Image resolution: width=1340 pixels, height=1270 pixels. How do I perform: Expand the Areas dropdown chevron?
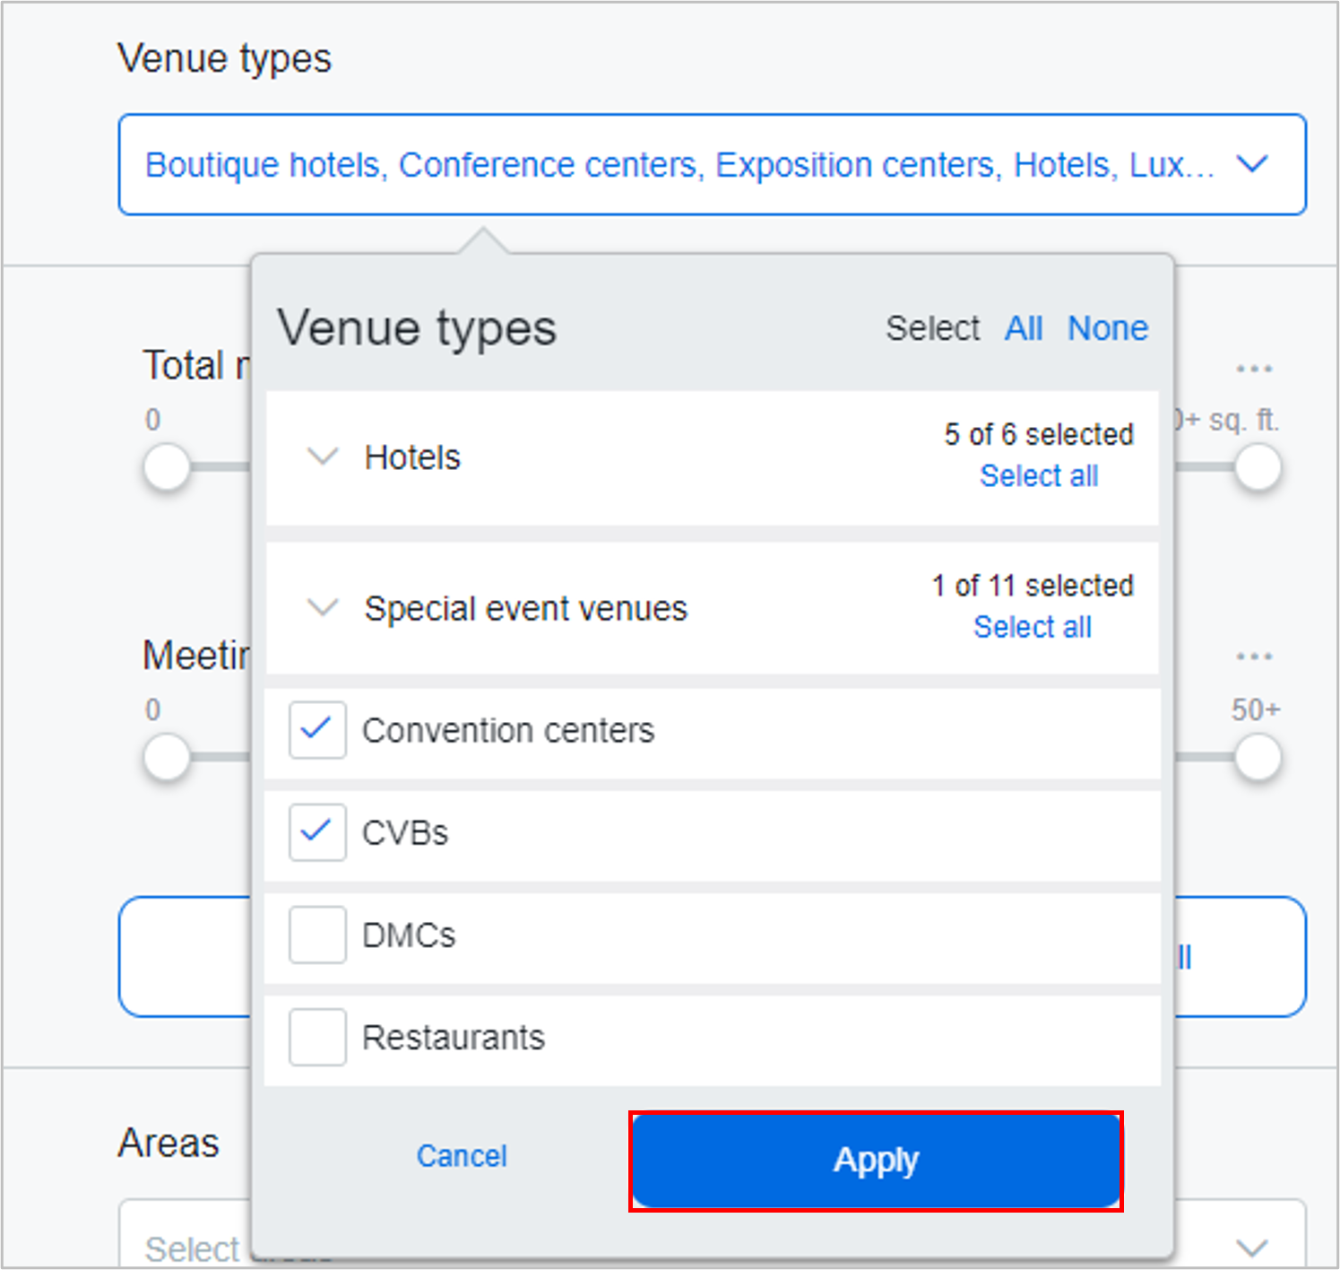(1251, 1248)
